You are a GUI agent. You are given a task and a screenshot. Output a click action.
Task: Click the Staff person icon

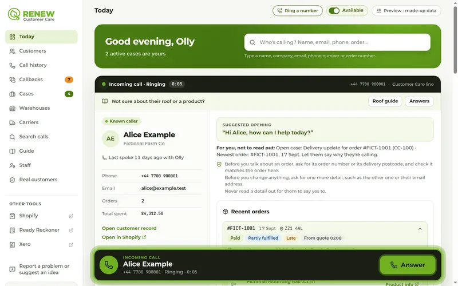pyautogui.click(x=12, y=165)
